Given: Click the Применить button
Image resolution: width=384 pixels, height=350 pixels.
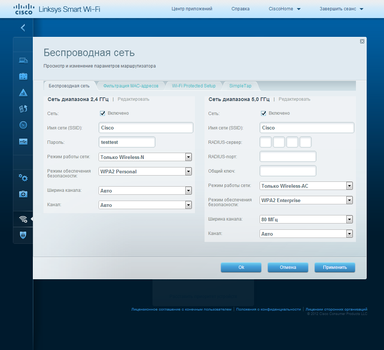Looking at the screenshot, I should (335, 267).
